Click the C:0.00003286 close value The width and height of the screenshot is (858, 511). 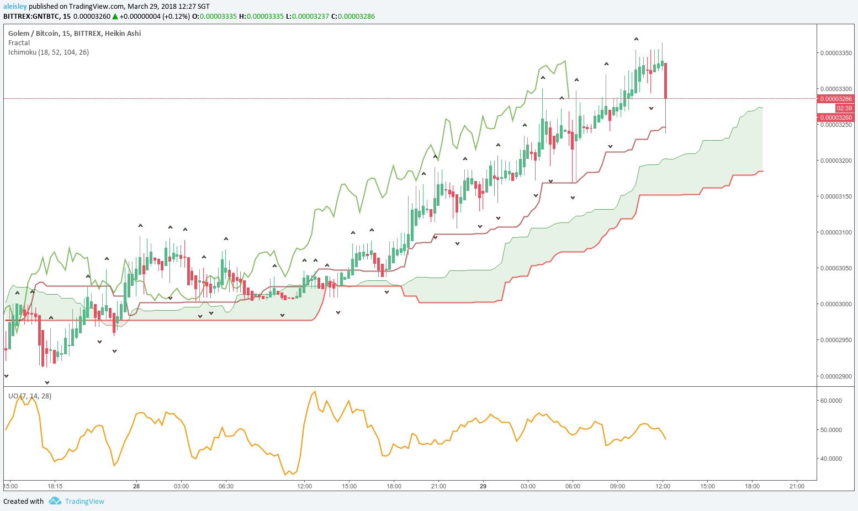tap(353, 17)
